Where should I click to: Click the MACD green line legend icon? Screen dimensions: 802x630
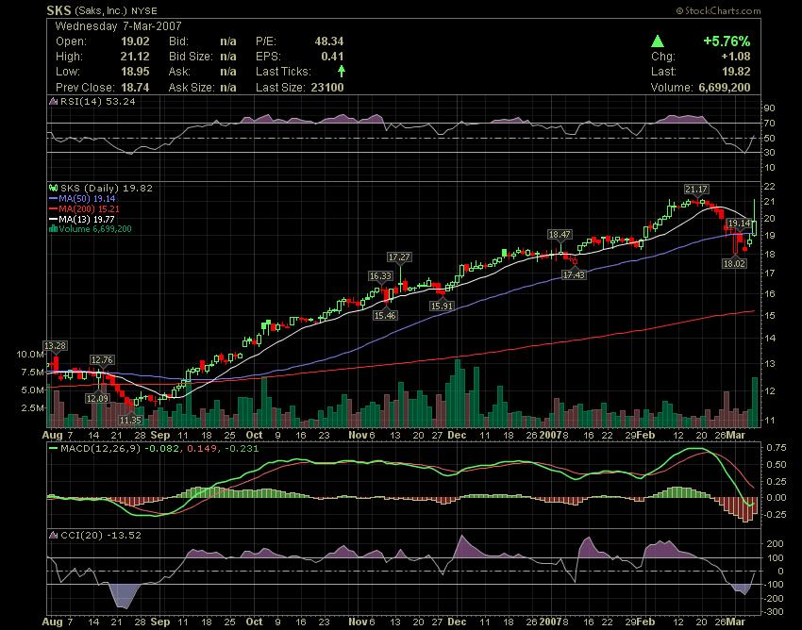tap(53, 448)
